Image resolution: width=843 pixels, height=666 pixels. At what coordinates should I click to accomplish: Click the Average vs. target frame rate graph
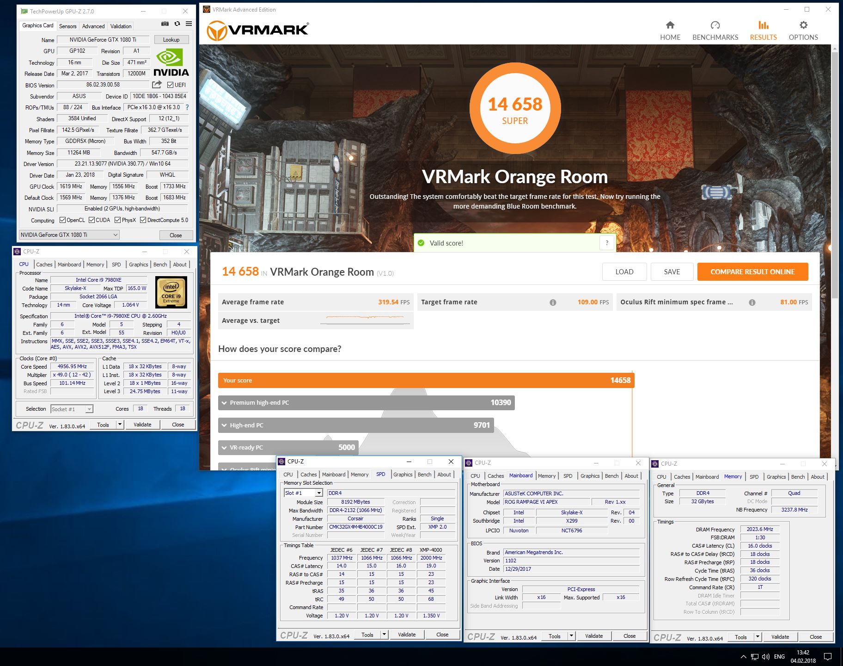366,320
